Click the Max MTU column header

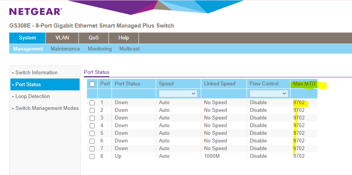304,84
